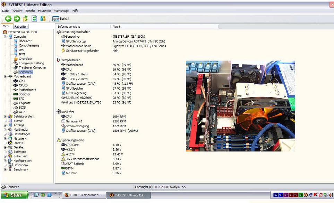Click the up-level arrow toolbar icon

[x=26, y=19]
